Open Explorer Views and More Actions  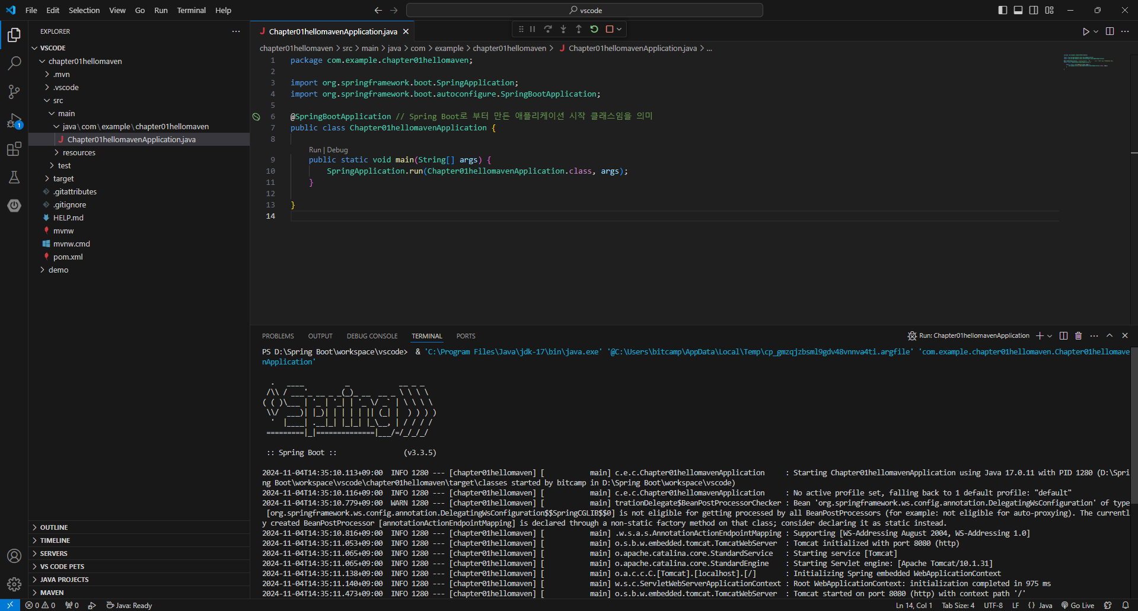click(x=236, y=31)
